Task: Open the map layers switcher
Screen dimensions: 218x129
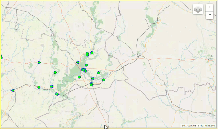Action: coord(198,9)
